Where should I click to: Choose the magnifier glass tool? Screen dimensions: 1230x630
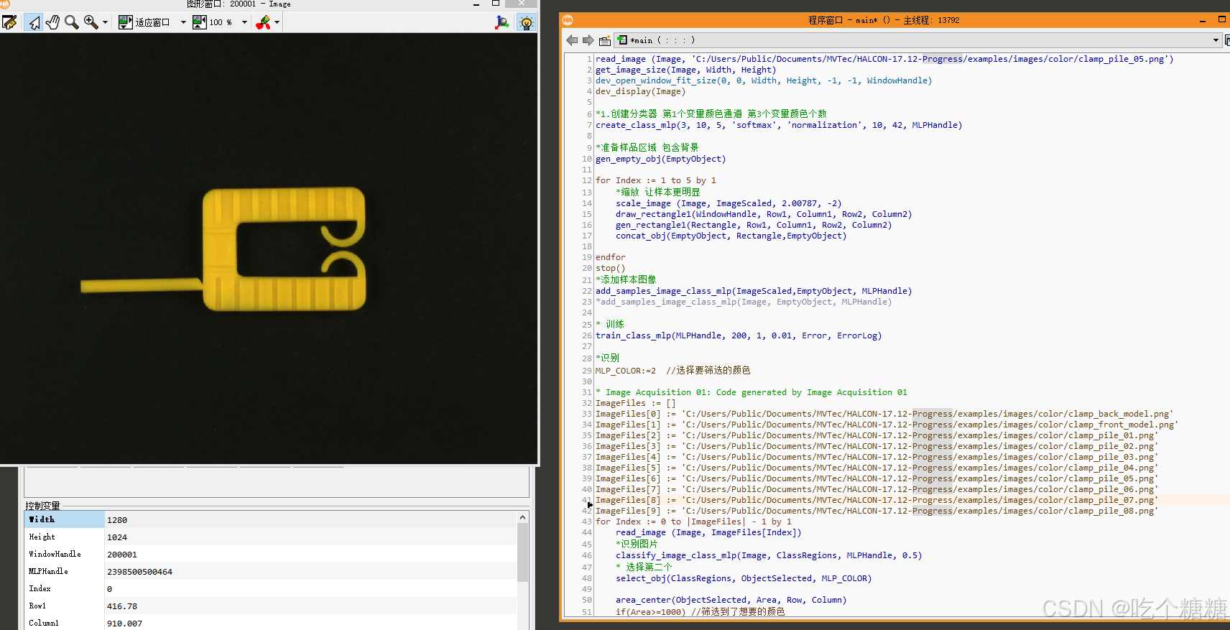(x=71, y=22)
